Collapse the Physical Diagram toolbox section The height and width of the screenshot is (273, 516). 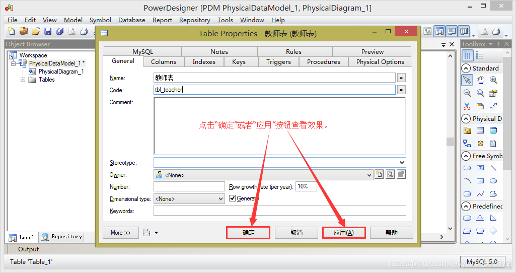click(466, 118)
